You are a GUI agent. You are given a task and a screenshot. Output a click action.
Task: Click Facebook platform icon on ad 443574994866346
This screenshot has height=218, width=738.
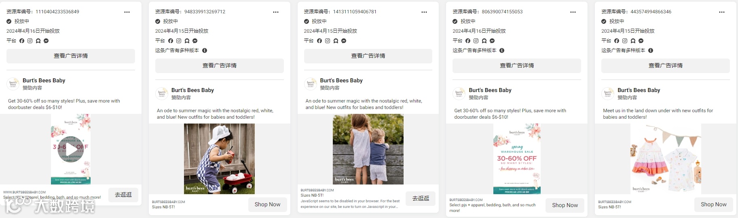(617, 41)
